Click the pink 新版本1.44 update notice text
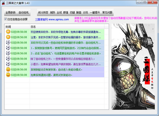 click(x=116, y=20)
